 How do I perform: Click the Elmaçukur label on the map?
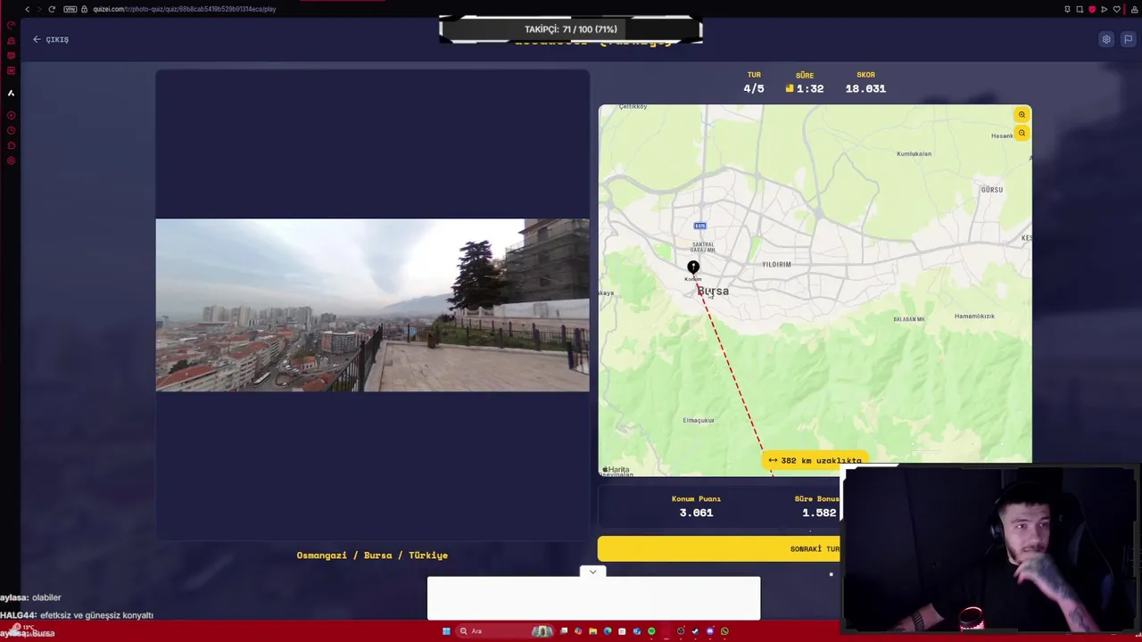[699, 420]
